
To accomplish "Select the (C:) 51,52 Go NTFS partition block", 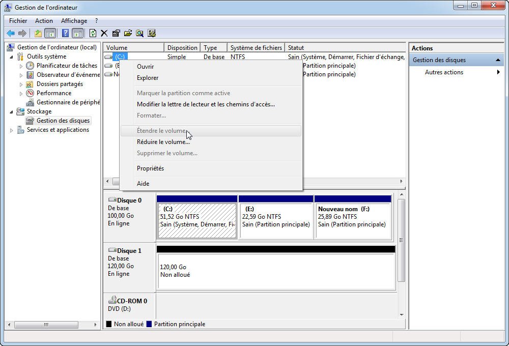I will (x=197, y=221).
